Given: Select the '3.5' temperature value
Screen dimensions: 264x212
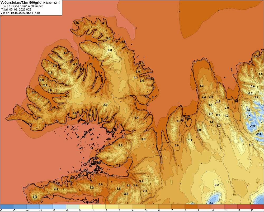Looking at the screenshot, I should (55, 66).
